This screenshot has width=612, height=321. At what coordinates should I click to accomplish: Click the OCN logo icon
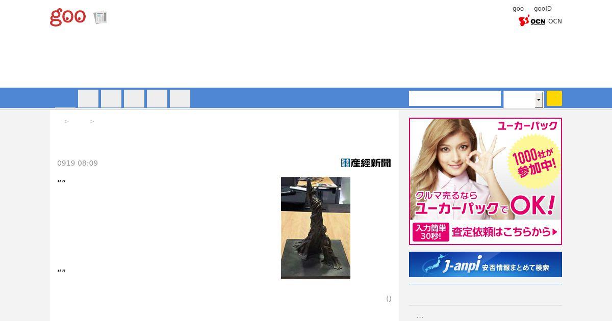pyautogui.click(x=532, y=21)
